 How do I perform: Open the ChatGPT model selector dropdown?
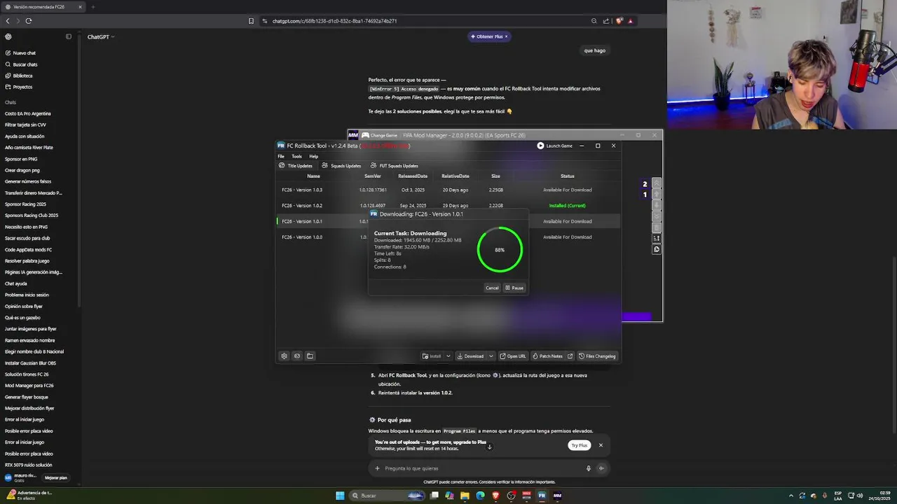(101, 36)
